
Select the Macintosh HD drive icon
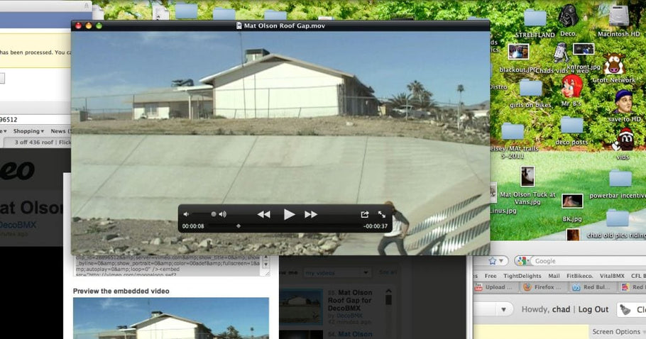point(619,16)
